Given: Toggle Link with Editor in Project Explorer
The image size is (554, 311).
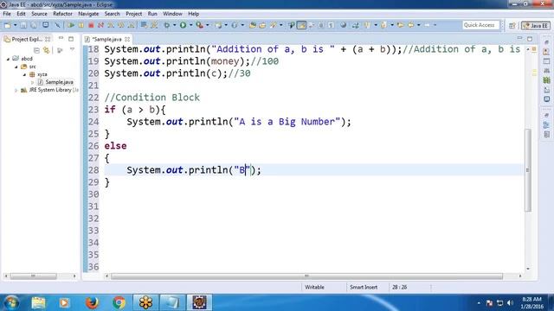Looking at the screenshot, I should pos(46,50).
